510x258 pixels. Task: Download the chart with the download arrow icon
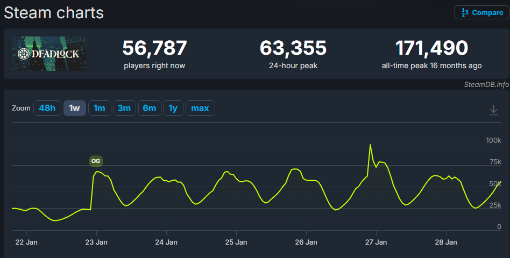coord(493,110)
